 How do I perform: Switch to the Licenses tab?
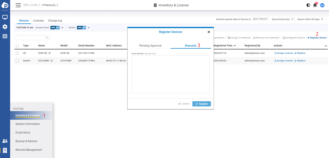click(38, 21)
